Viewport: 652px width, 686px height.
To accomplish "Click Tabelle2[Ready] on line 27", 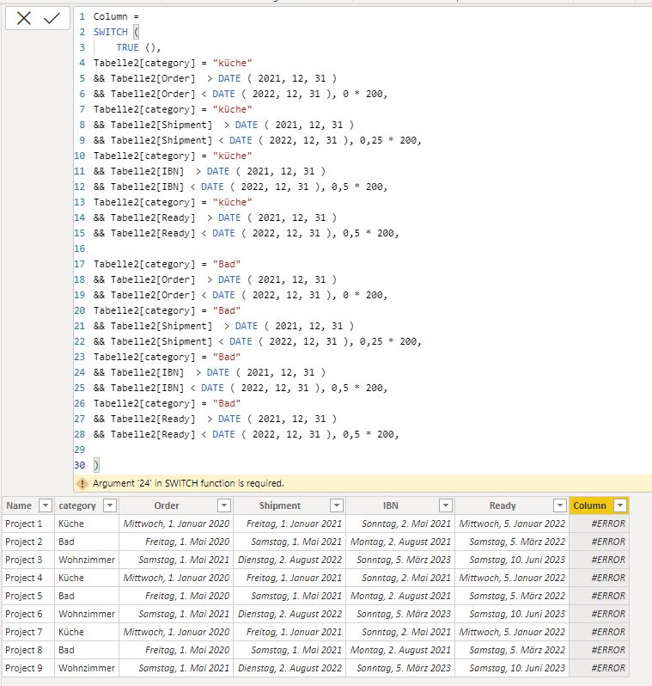I will tap(153, 419).
